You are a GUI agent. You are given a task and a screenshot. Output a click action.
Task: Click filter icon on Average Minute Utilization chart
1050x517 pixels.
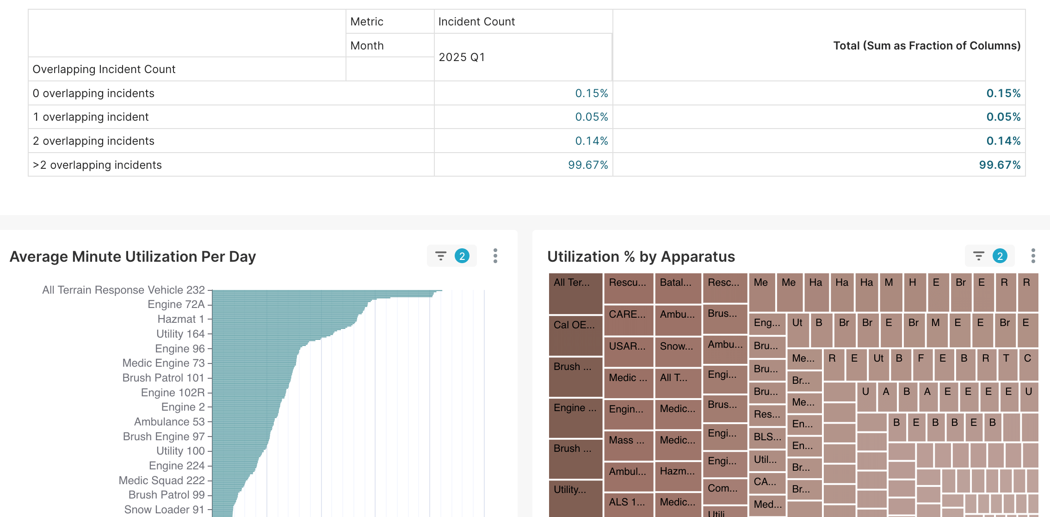(x=440, y=256)
